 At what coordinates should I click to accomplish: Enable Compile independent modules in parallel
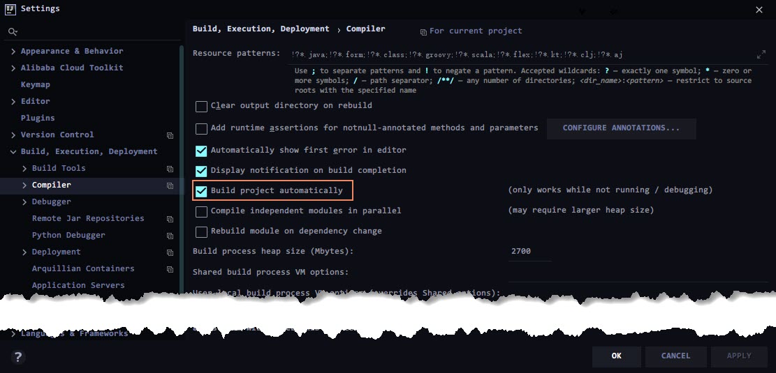(x=201, y=211)
